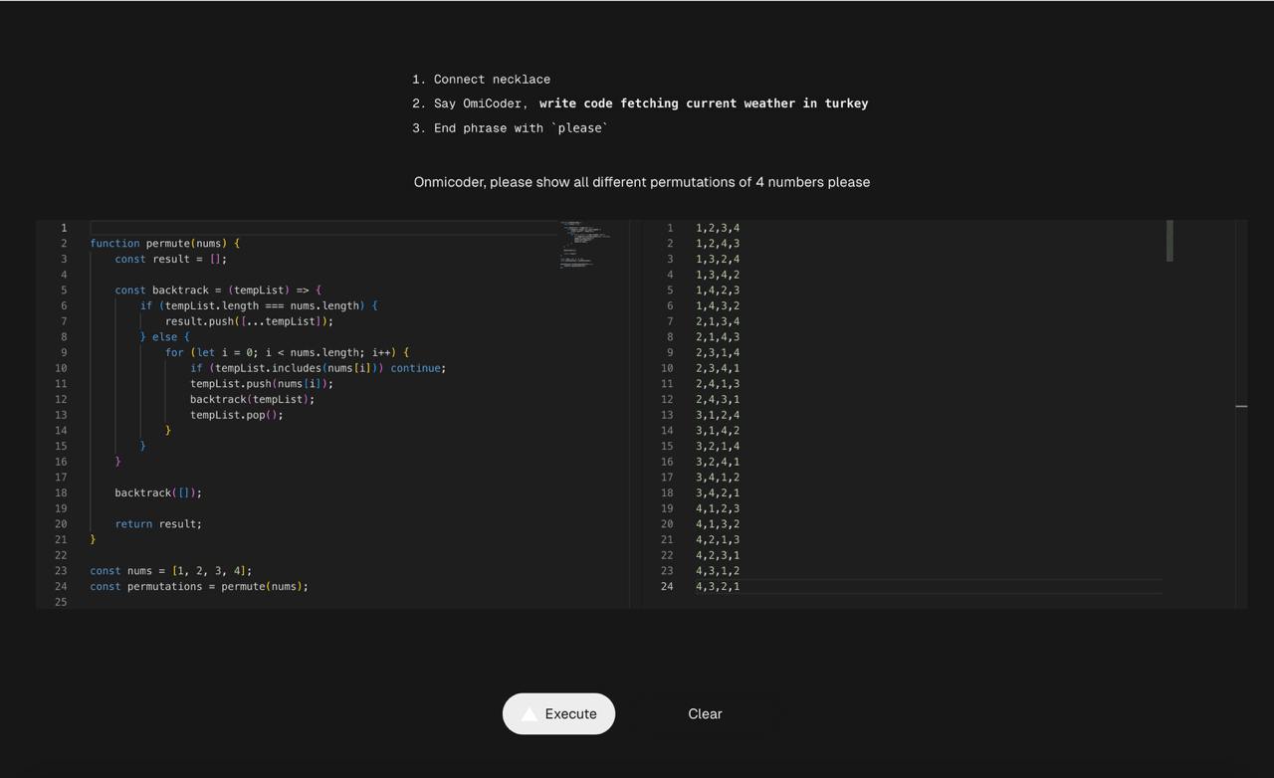Click output row '1,2,3,4'
Screen dimensions: 1274x778
tap(718, 228)
